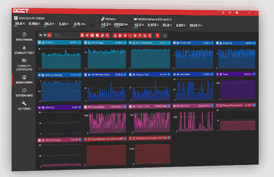Click the Memory usage 43.3 % readout
The width and height of the screenshot is (274, 177).
(106, 24)
